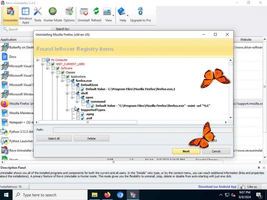The width and height of the screenshot is (267, 200).
Task: Click the Help book icon
Action: coord(122,11)
